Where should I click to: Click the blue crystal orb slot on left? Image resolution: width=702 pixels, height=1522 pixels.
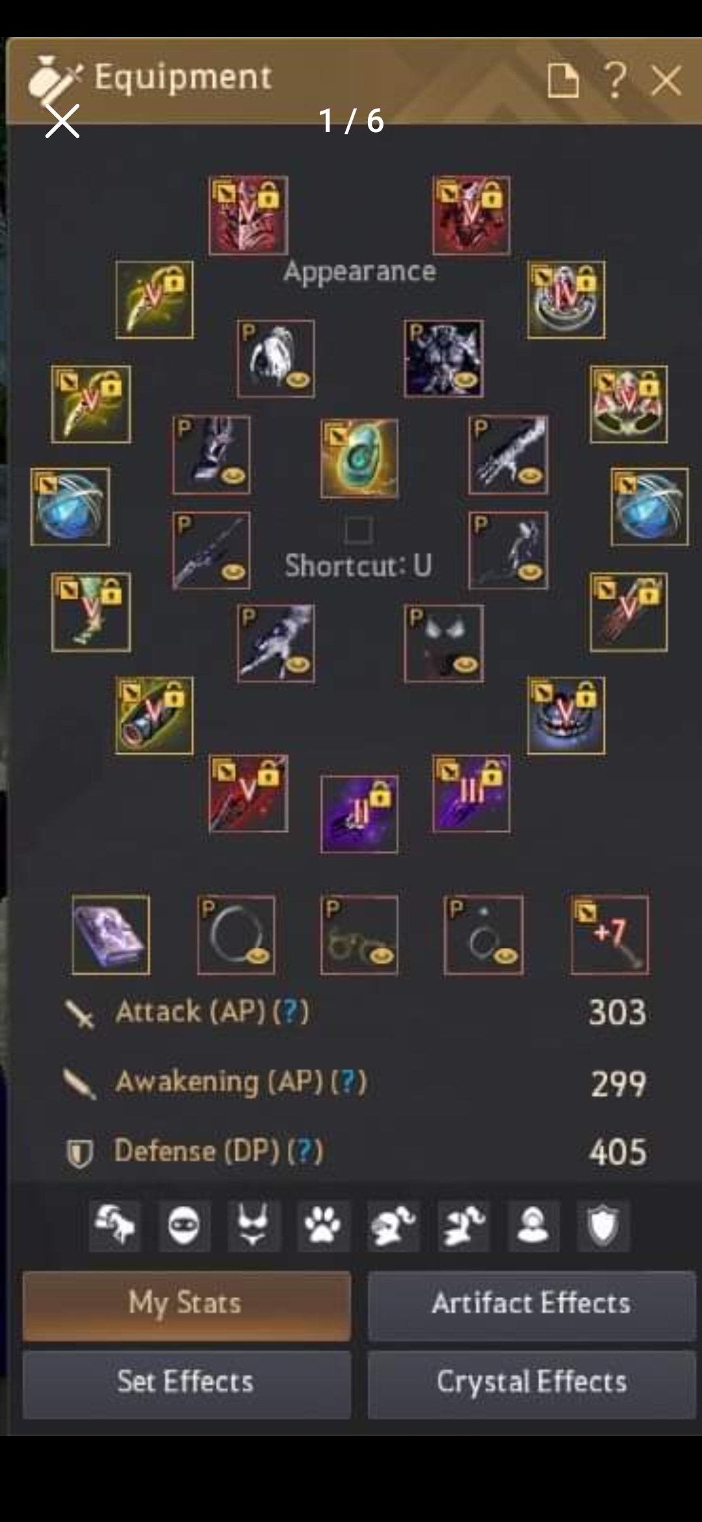[70, 506]
